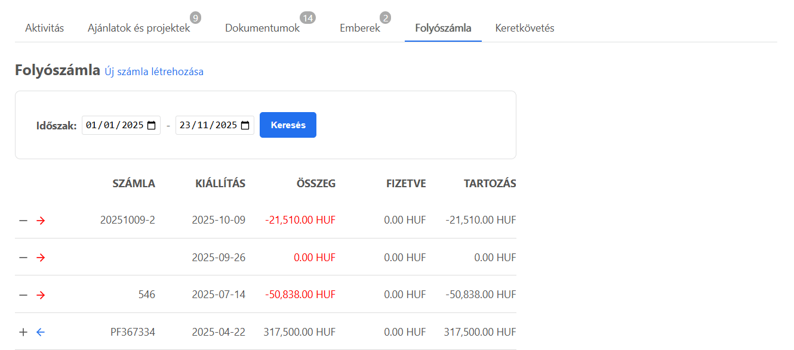The width and height of the screenshot is (794, 350).
Task: Click the start date input 01/01/2025
Action: pyautogui.click(x=114, y=125)
